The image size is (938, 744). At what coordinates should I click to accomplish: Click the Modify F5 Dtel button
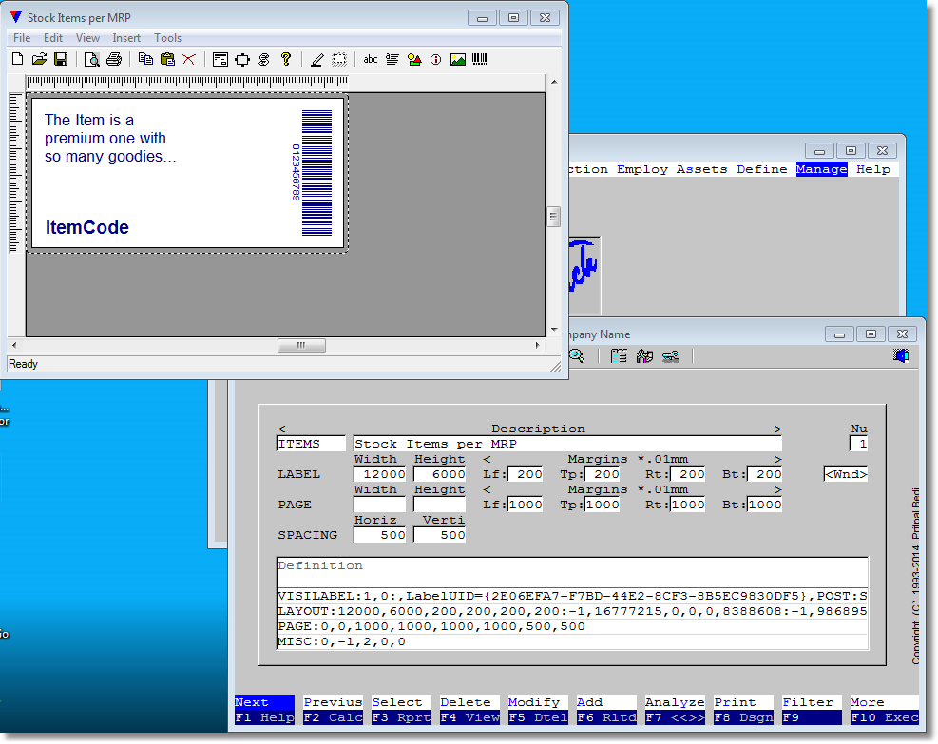point(537,708)
